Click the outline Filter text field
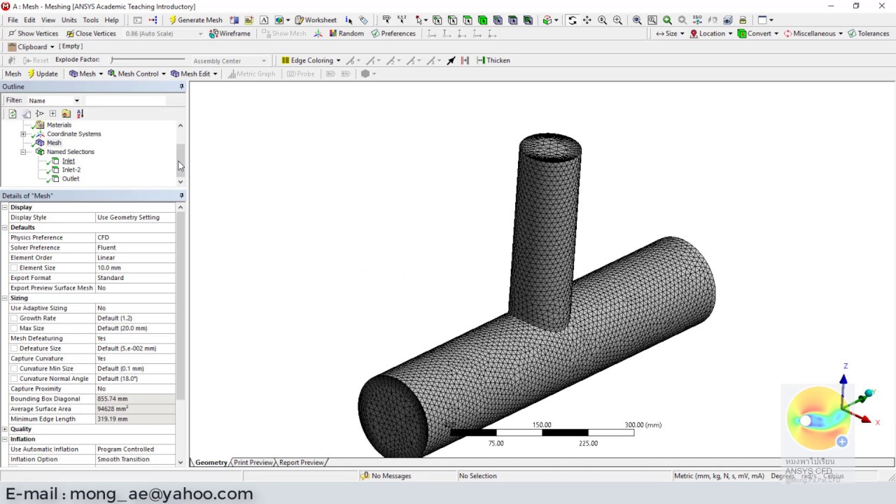The height and width of the screenshot is (504, 896). point(126,101)
